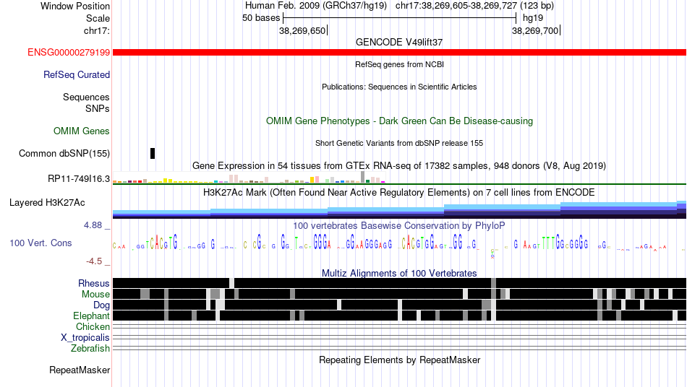687x387 pixels.
Task: Click the H3K27Ac Mark track title
Action: click(399, 193)
